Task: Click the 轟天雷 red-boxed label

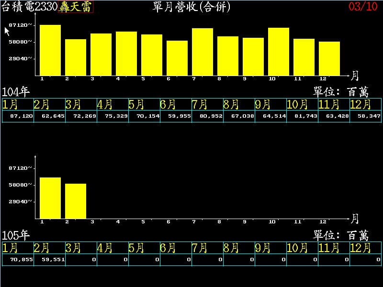Action: pos(76,7)
